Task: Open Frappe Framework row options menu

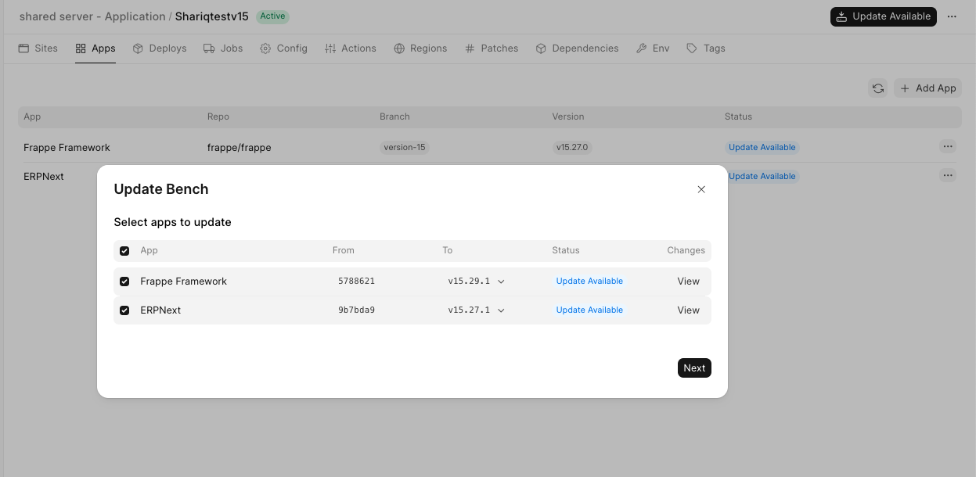Action: click(948, 147)
